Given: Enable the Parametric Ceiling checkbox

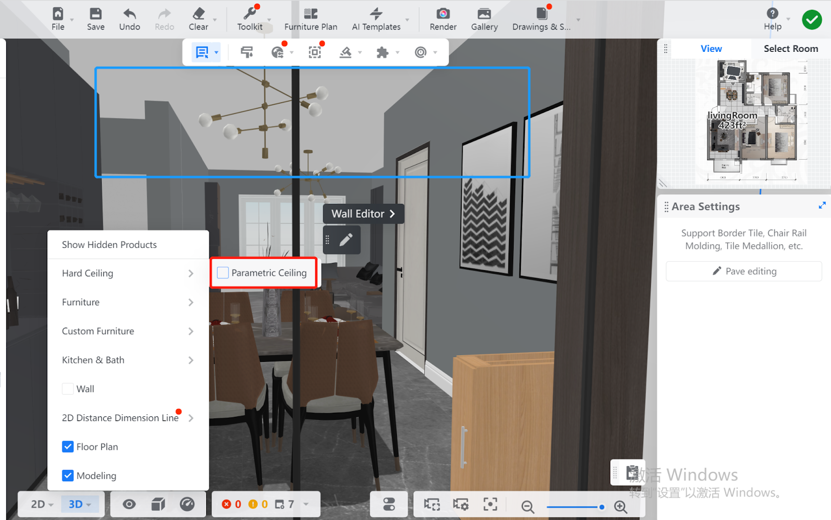Looking at the screenshot, I should 223,273.
